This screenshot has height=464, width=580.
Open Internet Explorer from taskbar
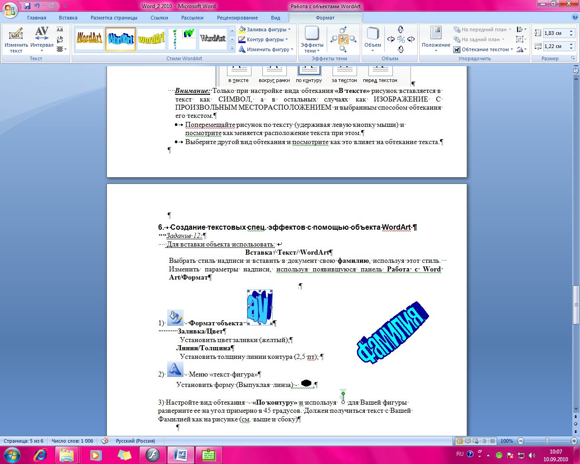pos(40,455)
